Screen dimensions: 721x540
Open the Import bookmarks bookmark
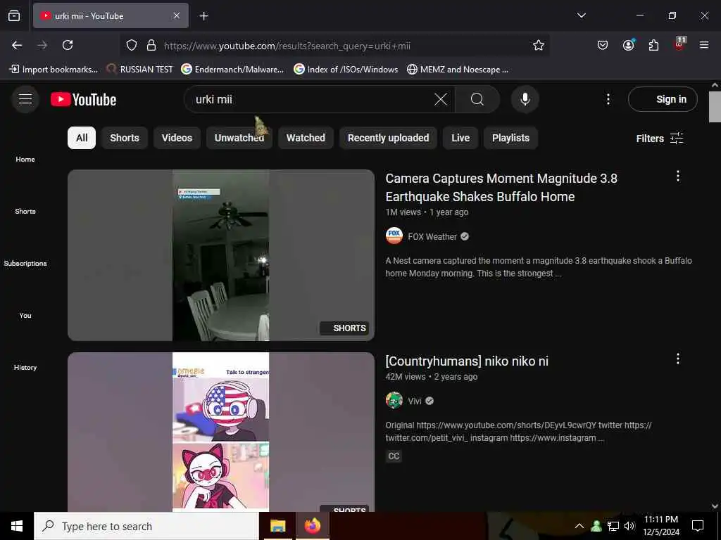54,70
